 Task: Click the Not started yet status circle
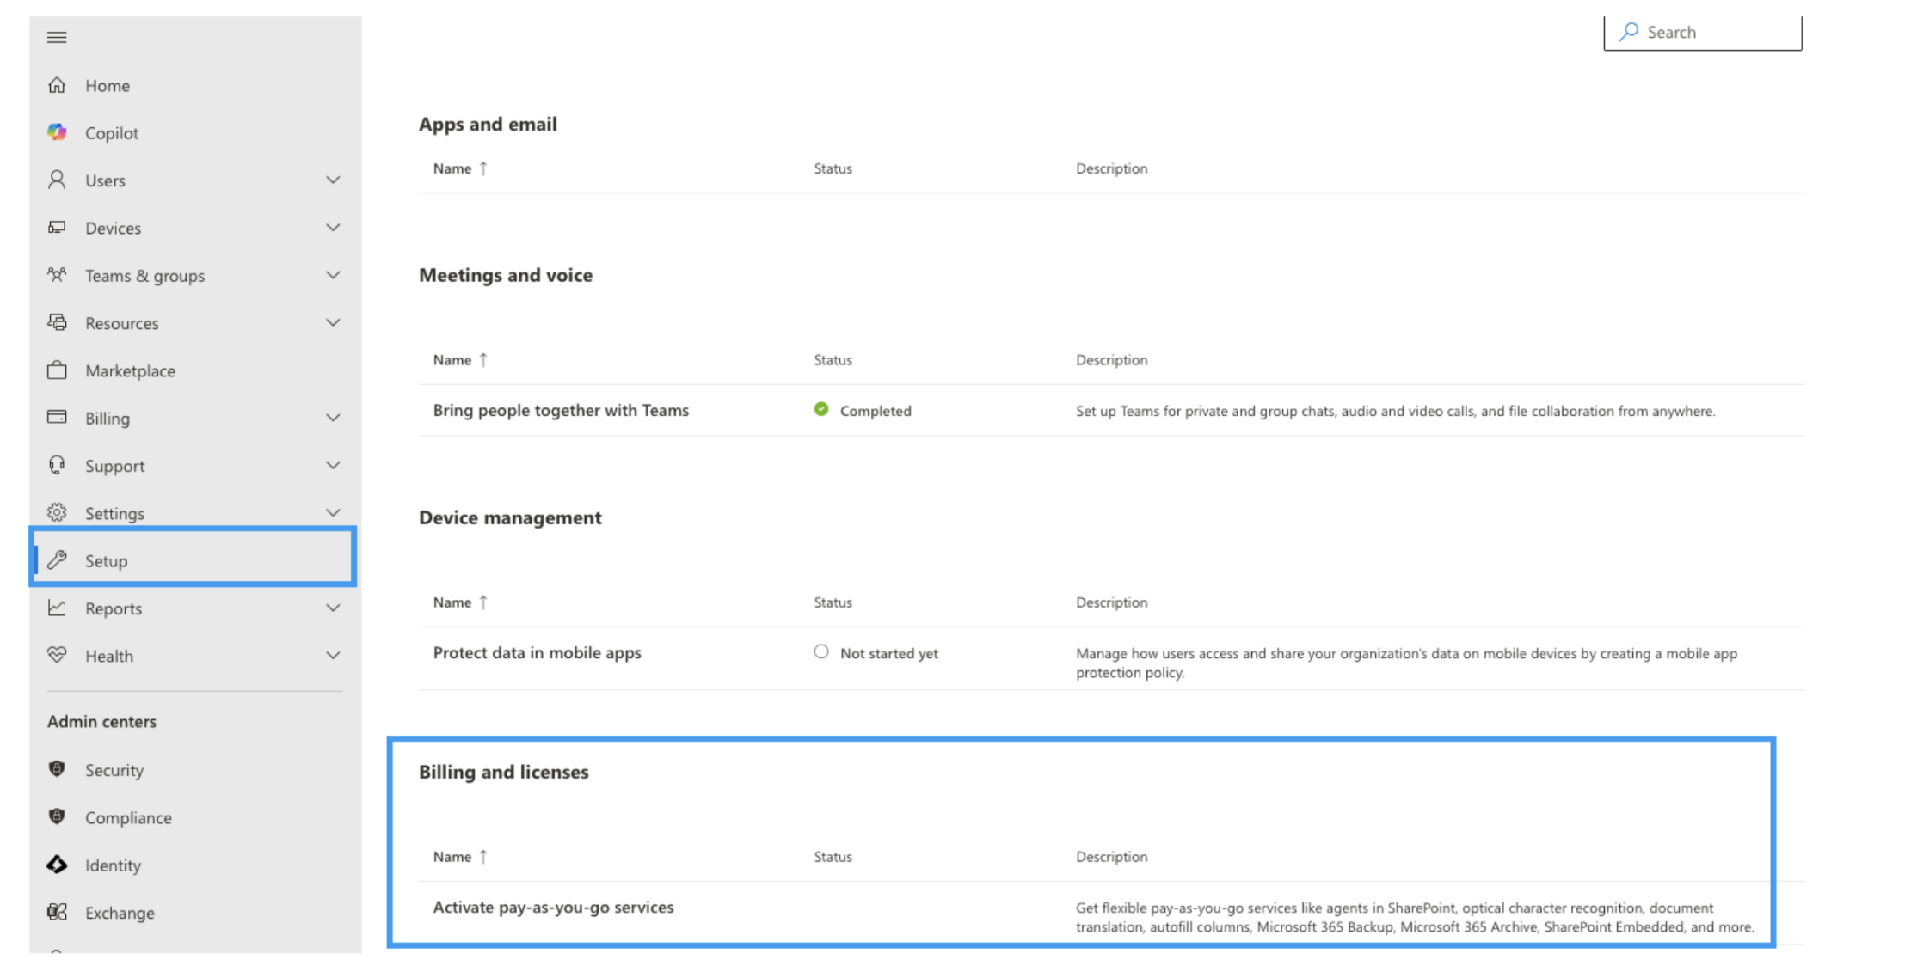tap(821, 651)
